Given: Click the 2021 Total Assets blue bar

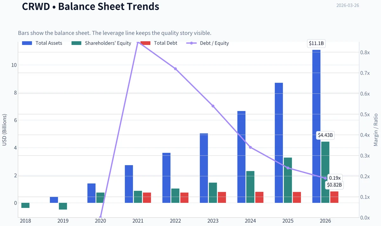Looking at the screenshot, I should tap(129, 184).
